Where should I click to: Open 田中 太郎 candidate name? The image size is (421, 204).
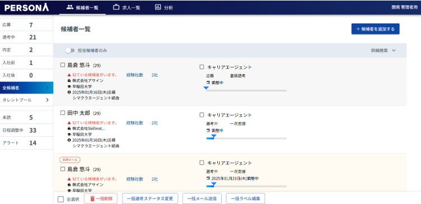pos(79,113)
